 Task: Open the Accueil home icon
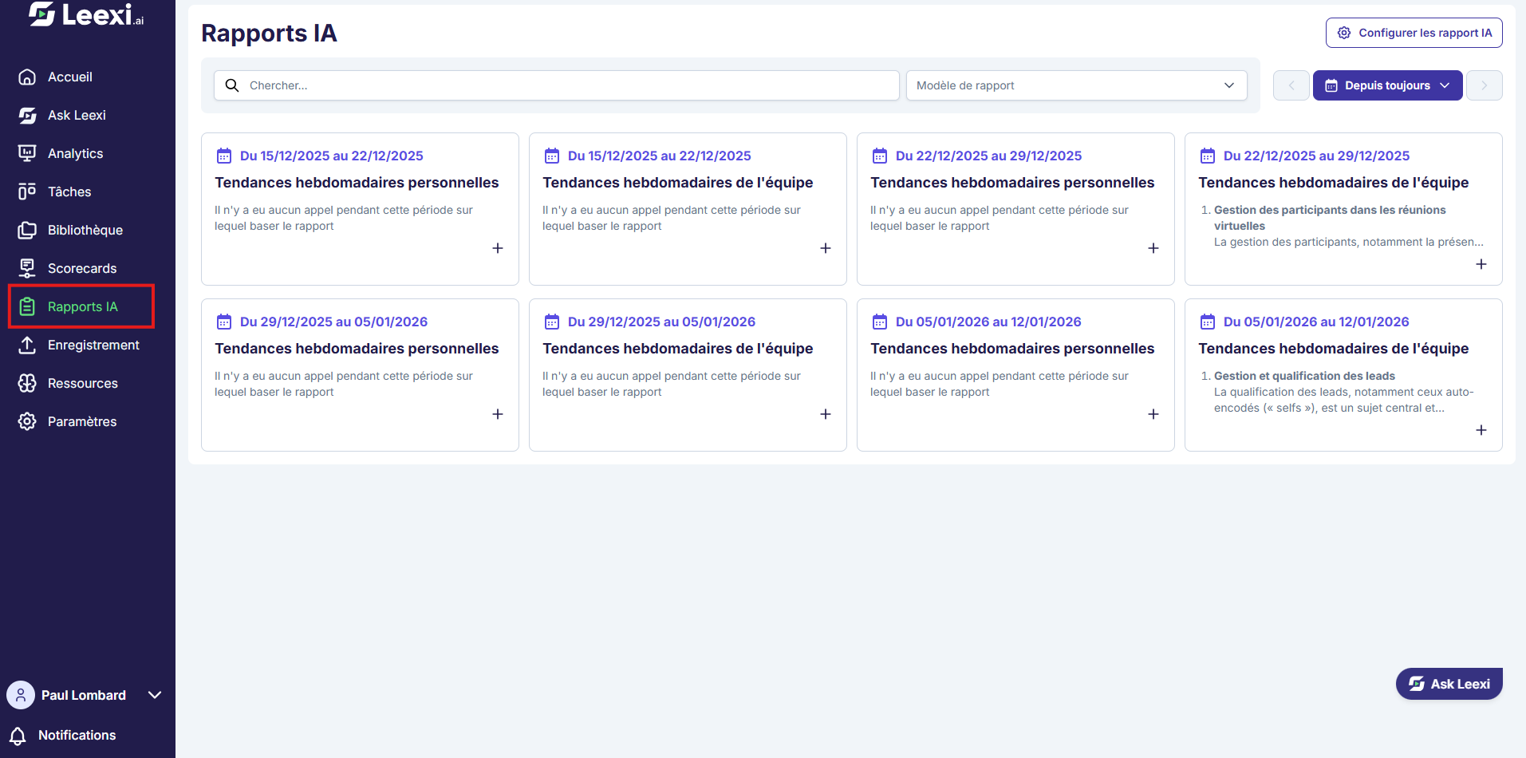pyautogui.click(x=27, y=77)
